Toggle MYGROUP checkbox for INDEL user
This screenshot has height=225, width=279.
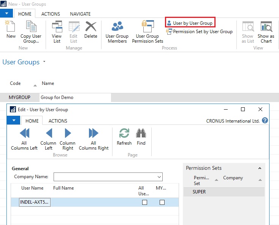(x=162, y=203)
